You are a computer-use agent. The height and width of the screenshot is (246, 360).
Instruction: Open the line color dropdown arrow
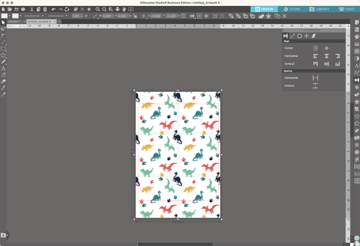click(x=20, y=16)
